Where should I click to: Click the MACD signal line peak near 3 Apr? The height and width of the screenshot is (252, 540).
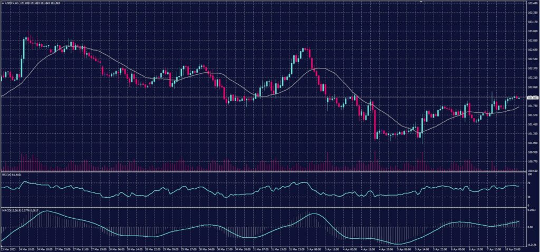click(314, 214)
